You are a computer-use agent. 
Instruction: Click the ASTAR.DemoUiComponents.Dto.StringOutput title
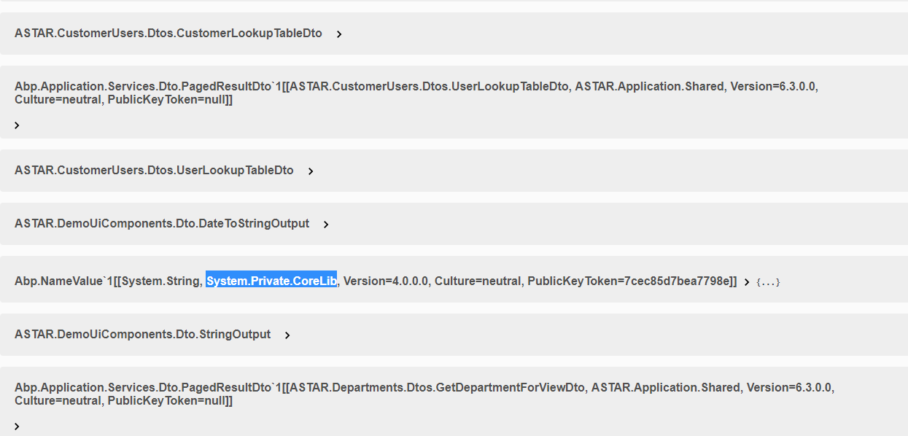coord(142,334)
